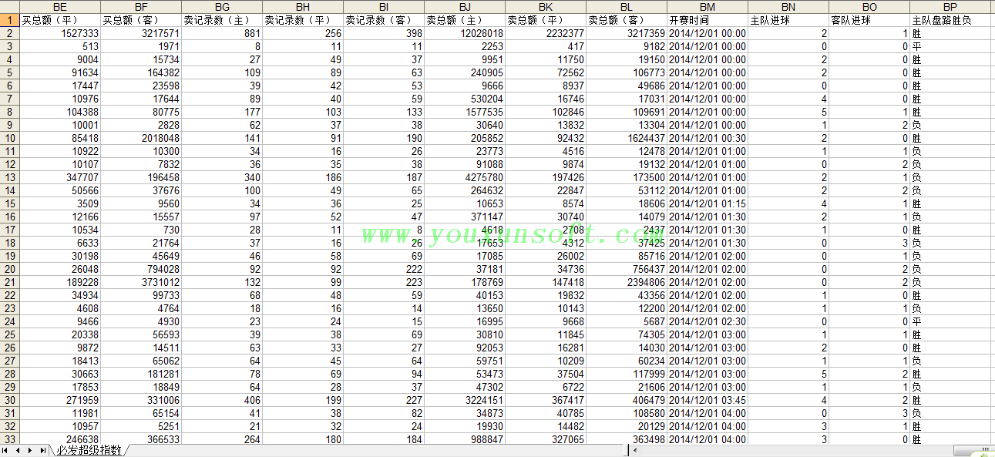
Task: Click the 客队进球 header cell
Action: pyautogui.click(x=869, y=20)
